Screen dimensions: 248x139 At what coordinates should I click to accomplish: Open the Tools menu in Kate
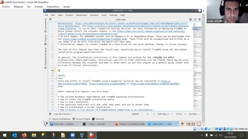click(x=104, y=15)
